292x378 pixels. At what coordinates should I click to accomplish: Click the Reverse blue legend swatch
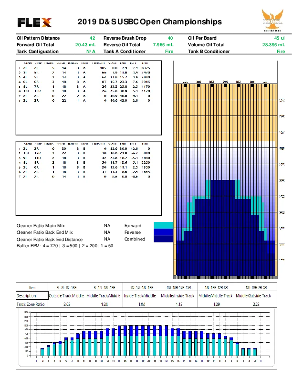point(163,232)
